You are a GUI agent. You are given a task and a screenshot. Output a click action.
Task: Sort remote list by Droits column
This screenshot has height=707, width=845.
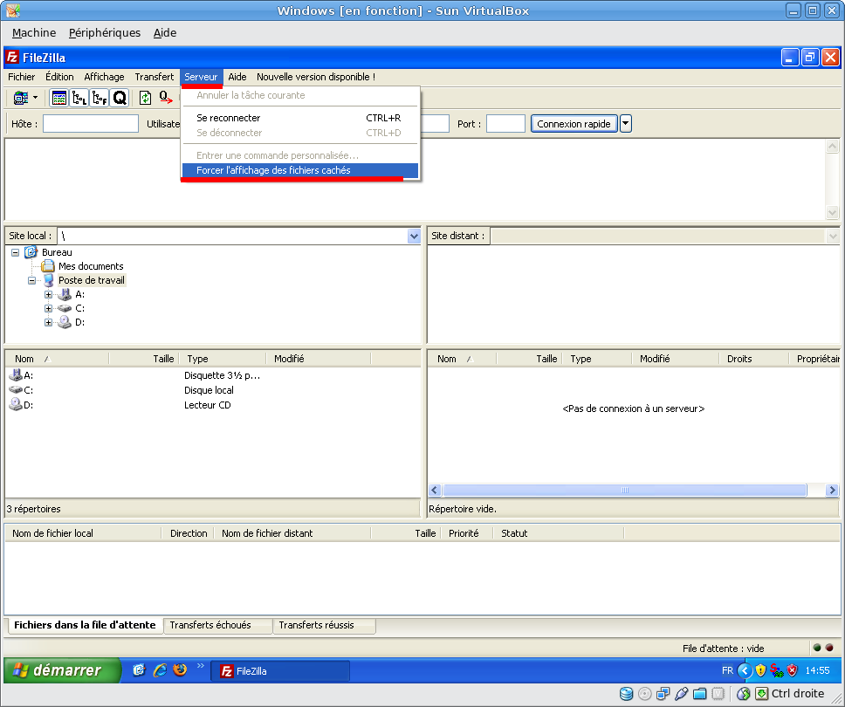pyautogui.click(x=754, y=359)
